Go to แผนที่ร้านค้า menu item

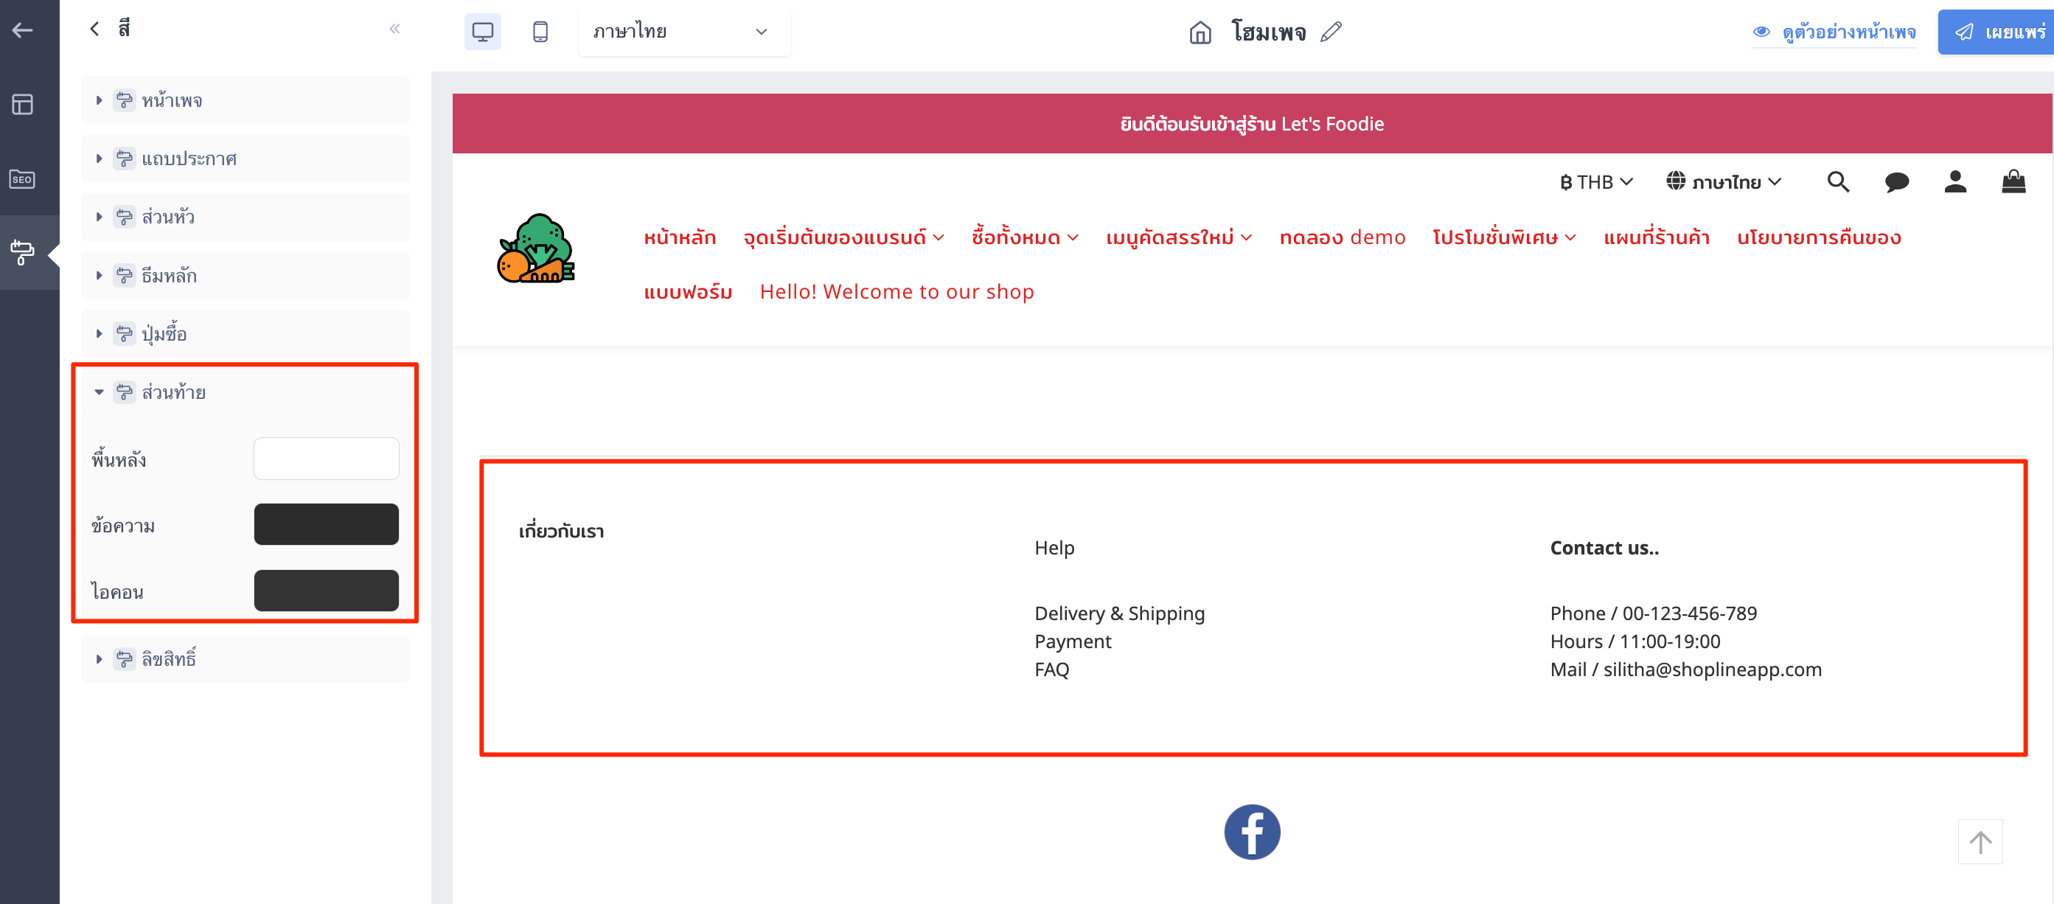pyautogui.click(x=1657, y=237)
